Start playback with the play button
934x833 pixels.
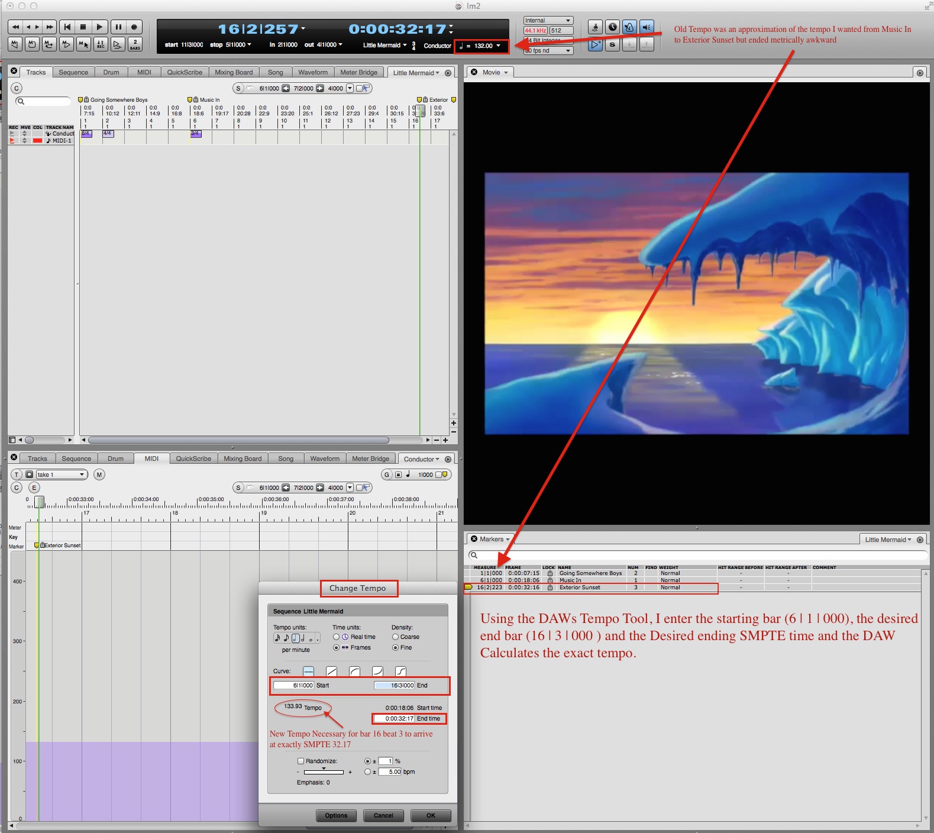(x=100, y=27)
